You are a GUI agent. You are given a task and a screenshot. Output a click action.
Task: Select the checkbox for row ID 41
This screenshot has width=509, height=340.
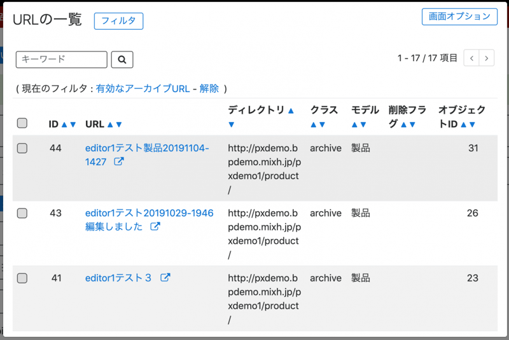click(22, 278)
